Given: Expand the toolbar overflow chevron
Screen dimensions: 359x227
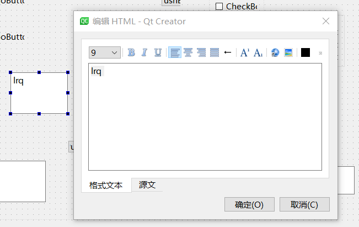Looking at the screenshot, I should [320, 53].
